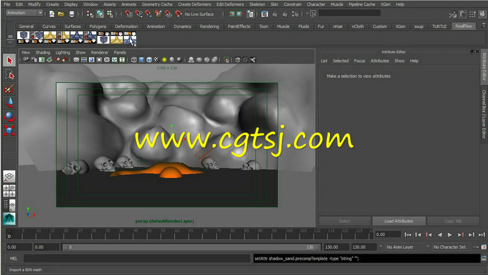Screen dimensions: 488x275
Task: Enable snap to grid magnet
Action: (129, 14)
